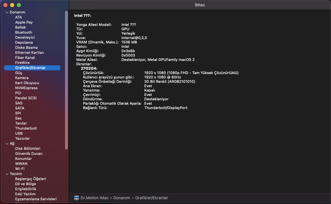Collapse the Ağ section
This screenshot has height=204, width=331.
click(x=7, y=144)
